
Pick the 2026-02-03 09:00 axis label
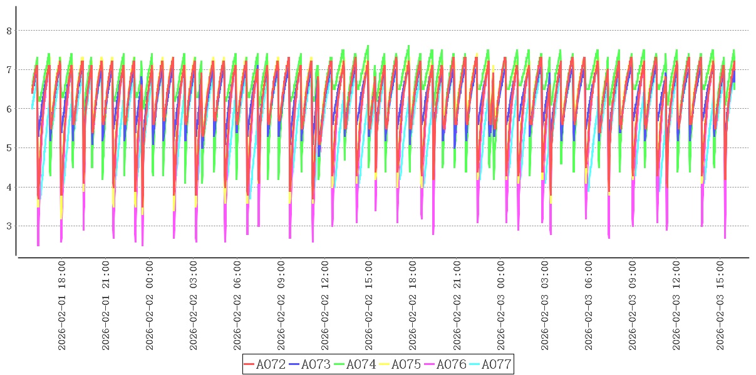click(632, 306)
